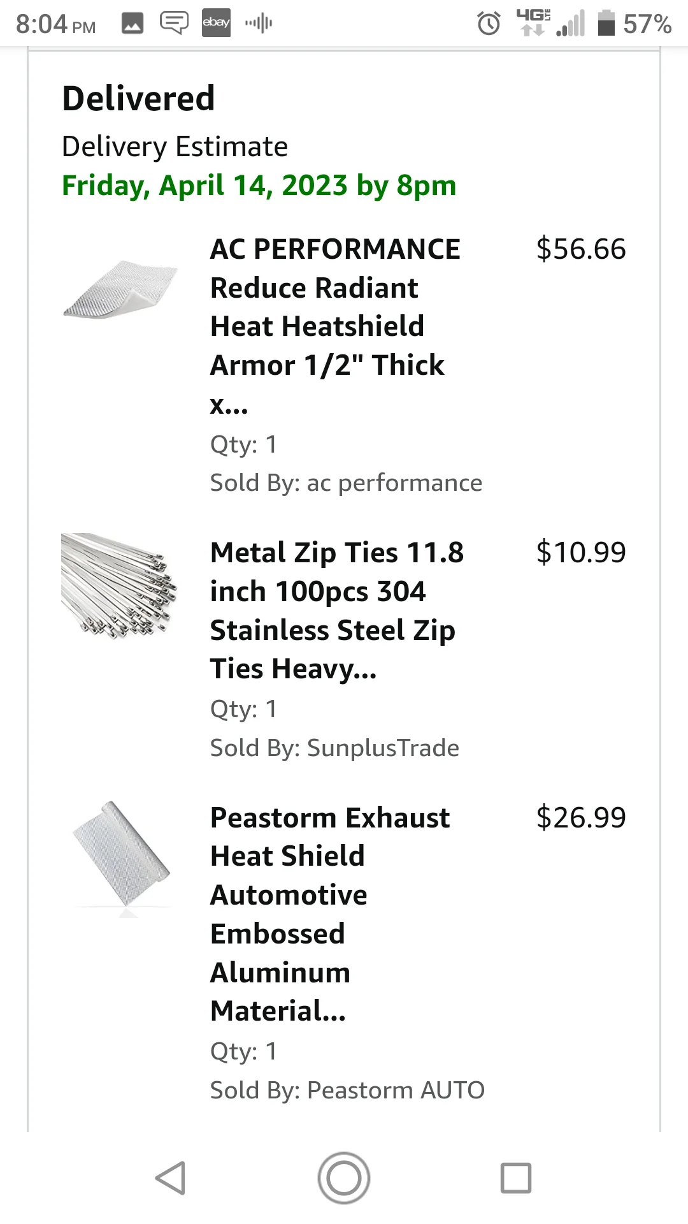Tap Sold By: Peastorm AUTO seller text
The height and width of the screenshot is (1224, 688).
pyautogui.click(x=348, y=1090)
